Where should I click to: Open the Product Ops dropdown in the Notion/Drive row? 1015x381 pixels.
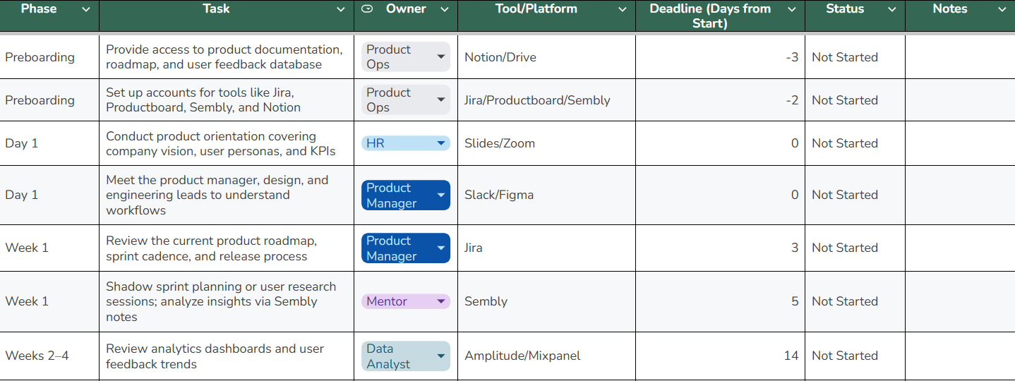(x=405, y=57)
